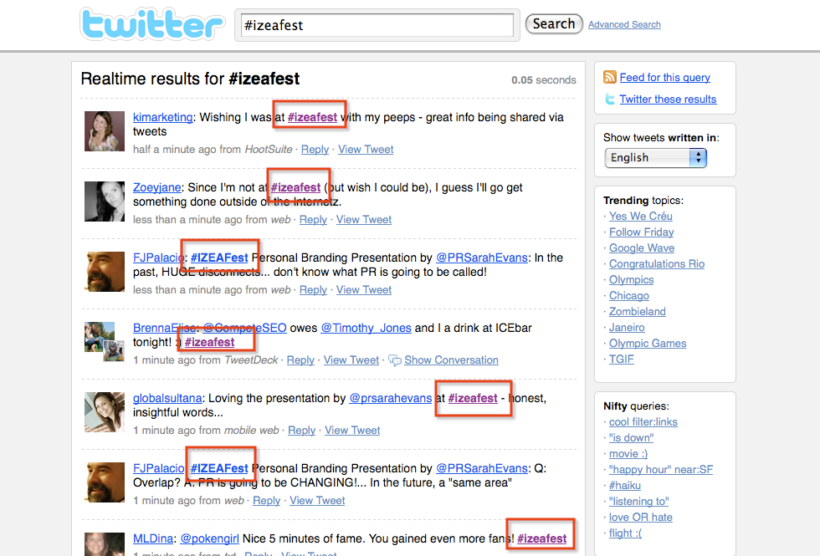This screenshot has height=556, width=820.
Task: Click the language dropdown arrow stepper
Action: pyautogui.click(x=698, y=158)
